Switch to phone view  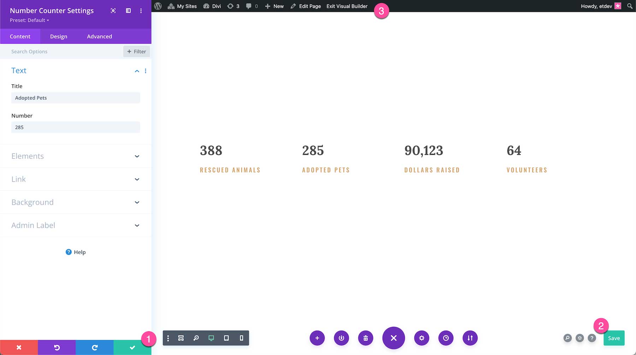242,338
